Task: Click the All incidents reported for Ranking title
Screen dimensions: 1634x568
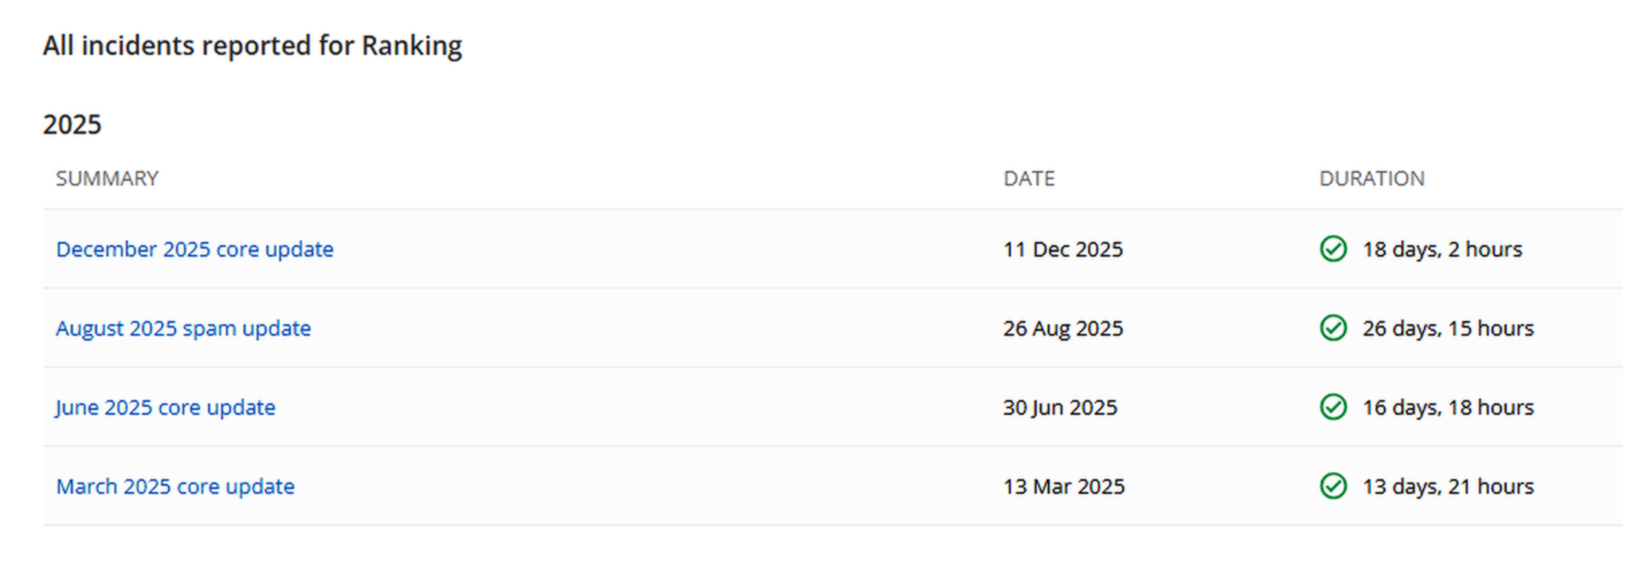Action: (x=253, y=46)
